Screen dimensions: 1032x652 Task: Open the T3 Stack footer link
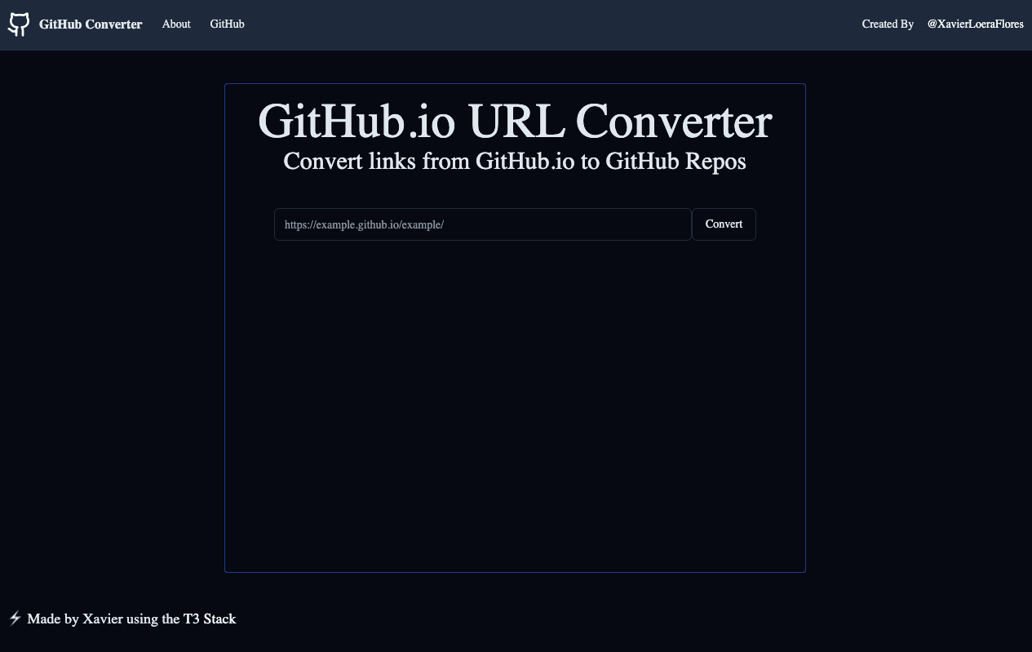pos(210,619)
